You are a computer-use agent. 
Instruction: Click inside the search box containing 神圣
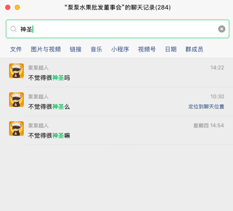118,29
